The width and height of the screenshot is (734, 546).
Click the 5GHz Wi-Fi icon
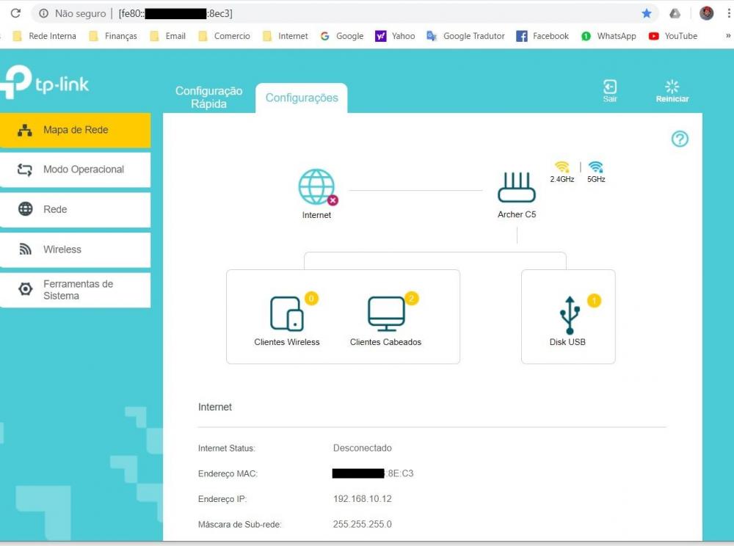(x=596, y=167)
